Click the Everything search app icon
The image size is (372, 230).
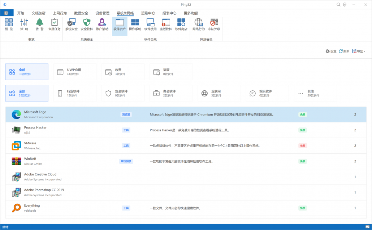coord(16,208)
